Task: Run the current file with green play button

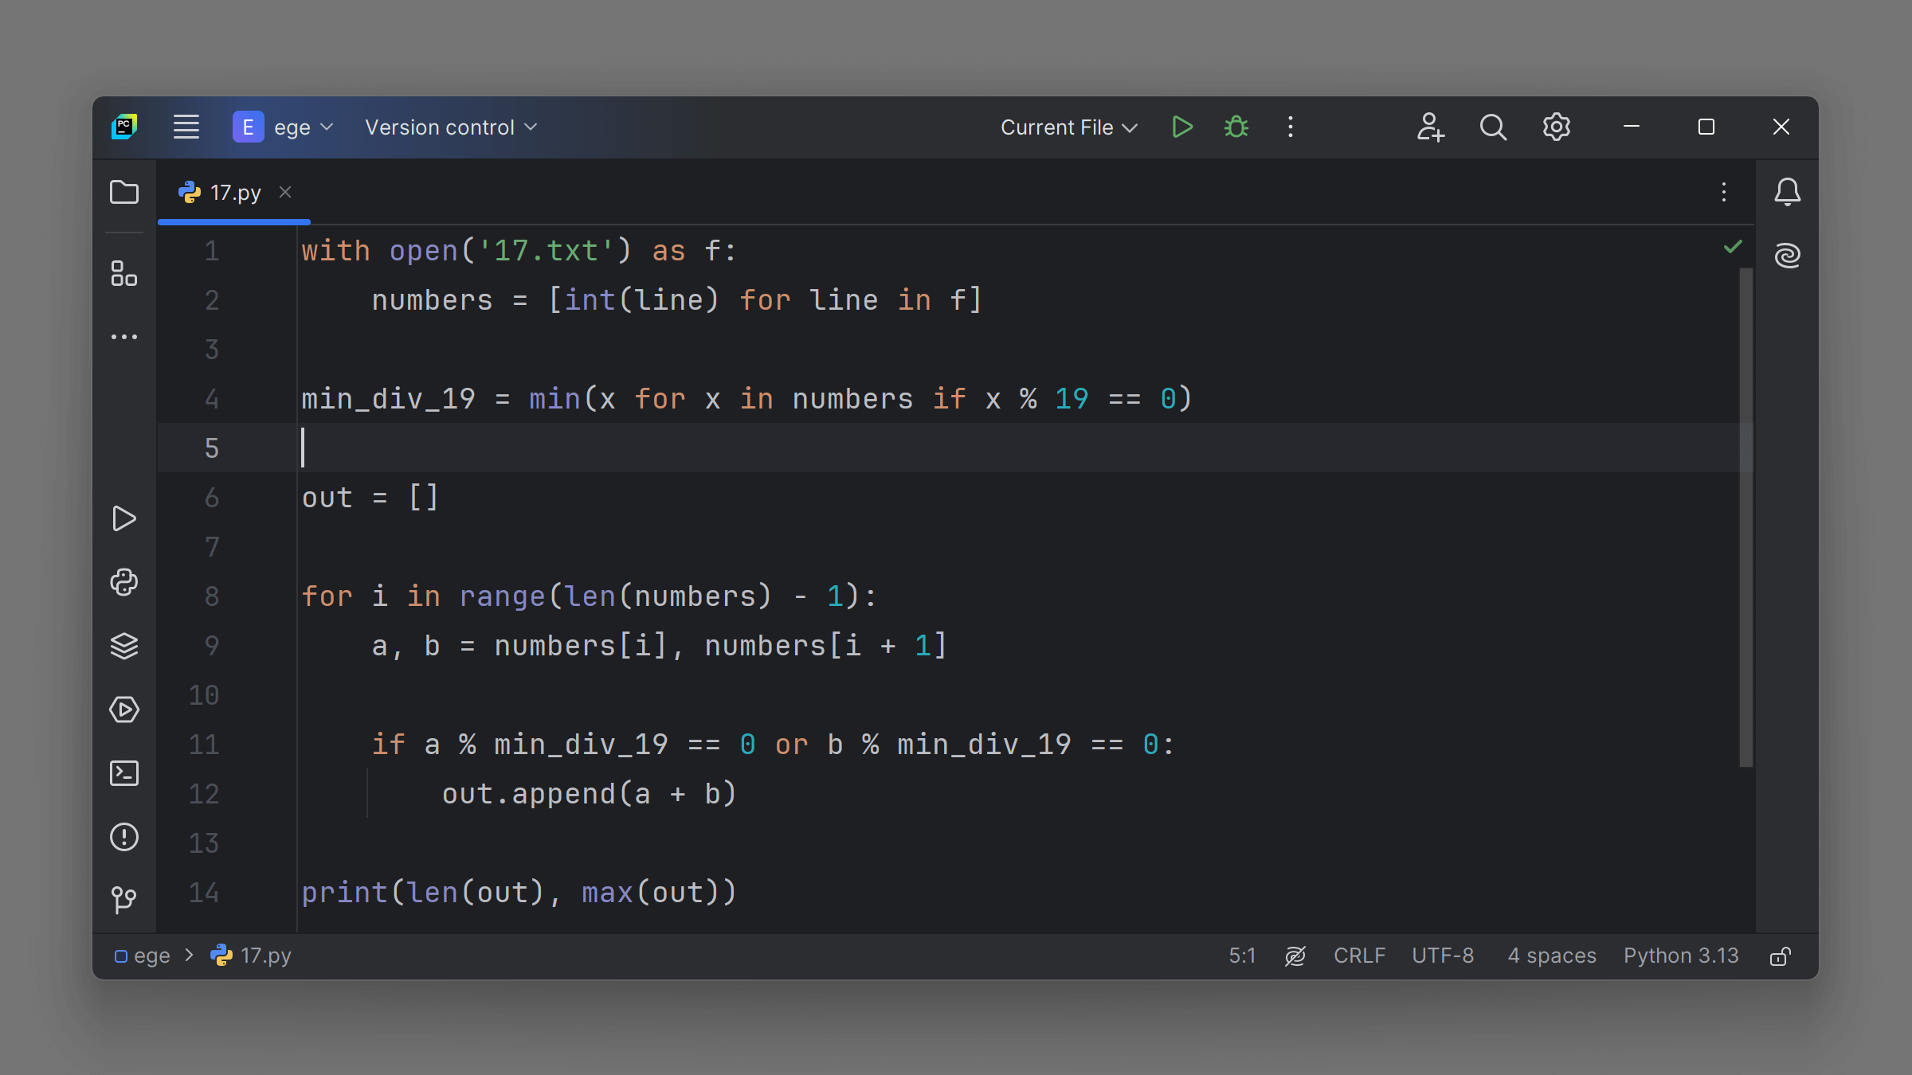Action: [x=1182, y=127]
